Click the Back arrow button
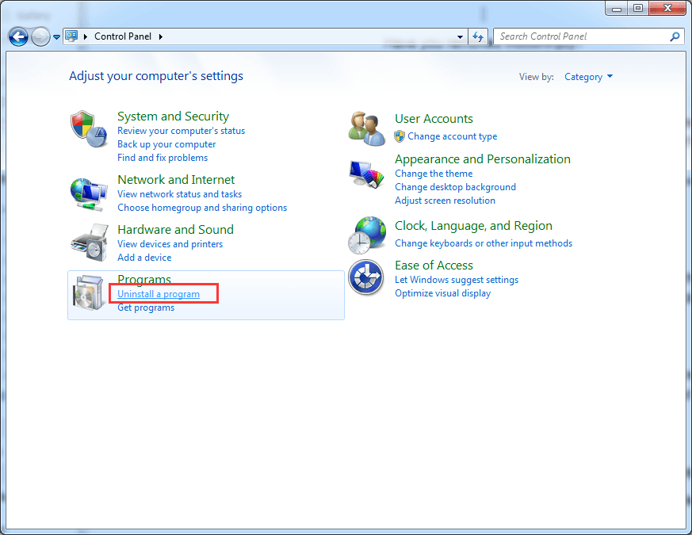The width and height of the screenshot is (692, 535). pyautogui.click(x=18, y=36)
